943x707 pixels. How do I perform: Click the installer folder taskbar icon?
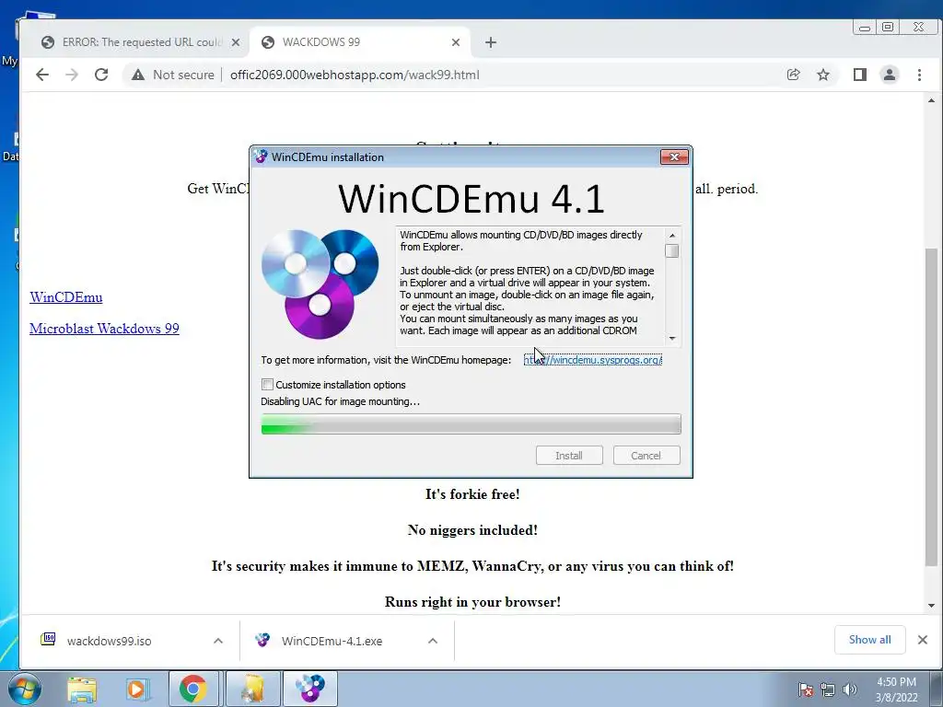[252, 689]
